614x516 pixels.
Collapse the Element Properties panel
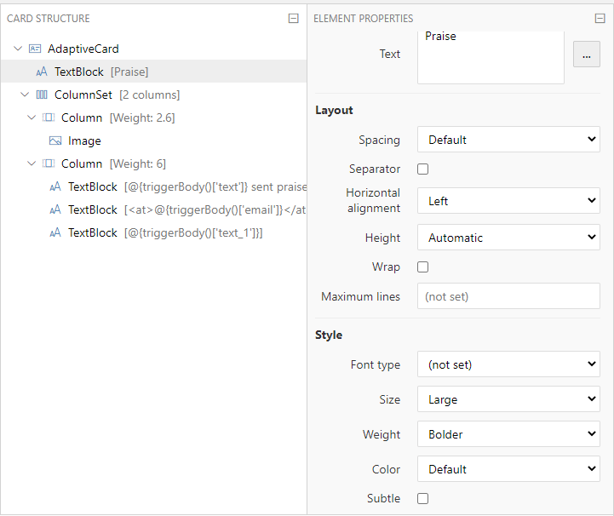(x=600, y=19)
